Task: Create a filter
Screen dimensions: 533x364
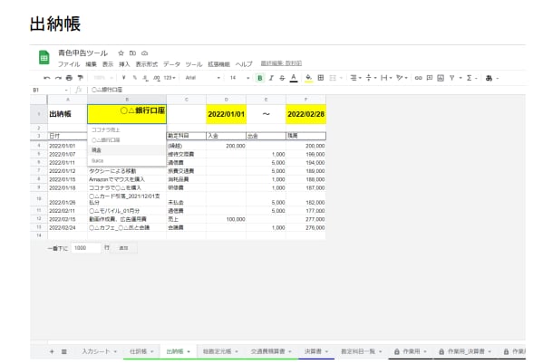Action: [451, 78]
